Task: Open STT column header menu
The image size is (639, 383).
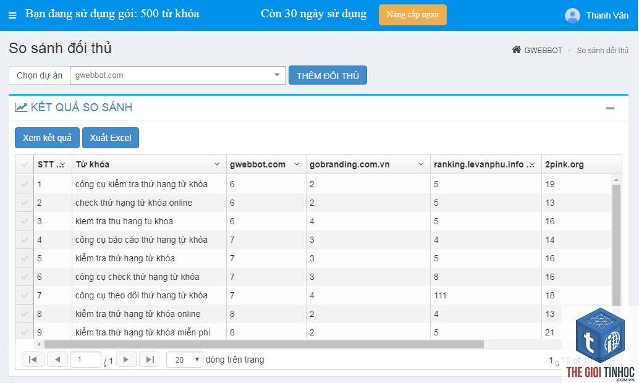Action: [x=62, y=164]
